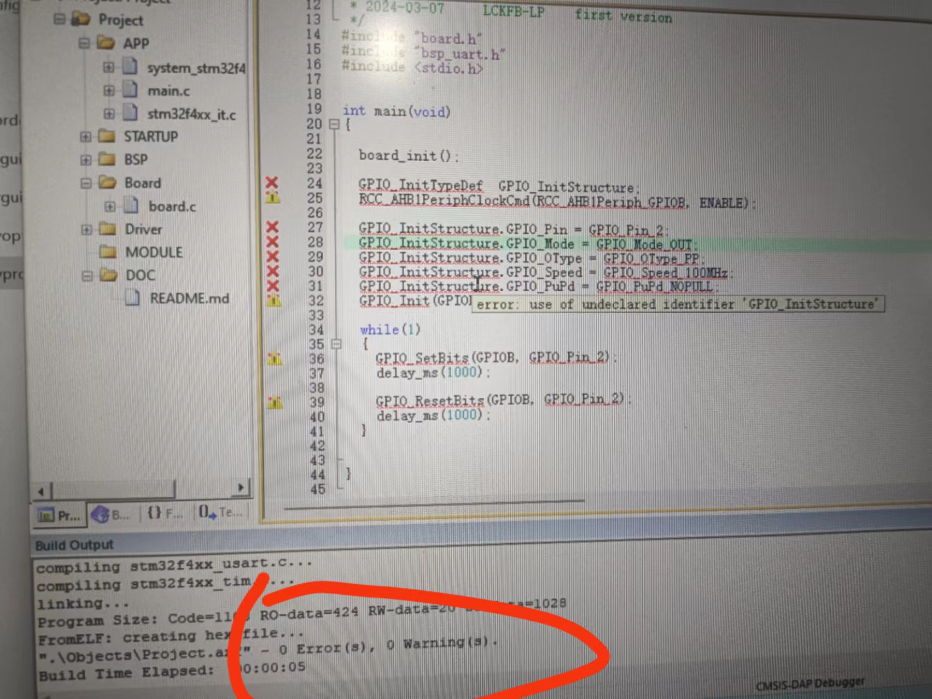Expand the main.c file node
The height and width of the screenshot is (699, 932).
[109, 91]
